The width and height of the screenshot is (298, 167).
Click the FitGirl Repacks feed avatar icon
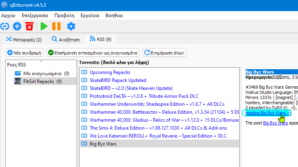(x=18, y=82)
